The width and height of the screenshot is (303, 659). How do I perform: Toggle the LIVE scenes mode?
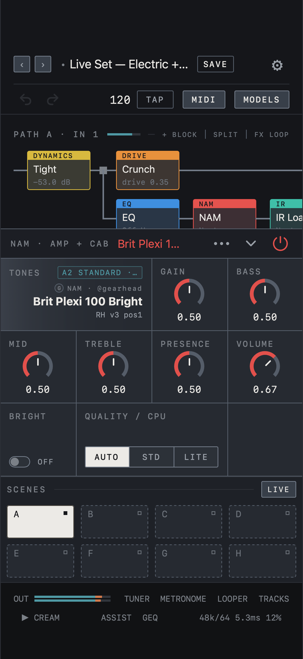[279, 489]
